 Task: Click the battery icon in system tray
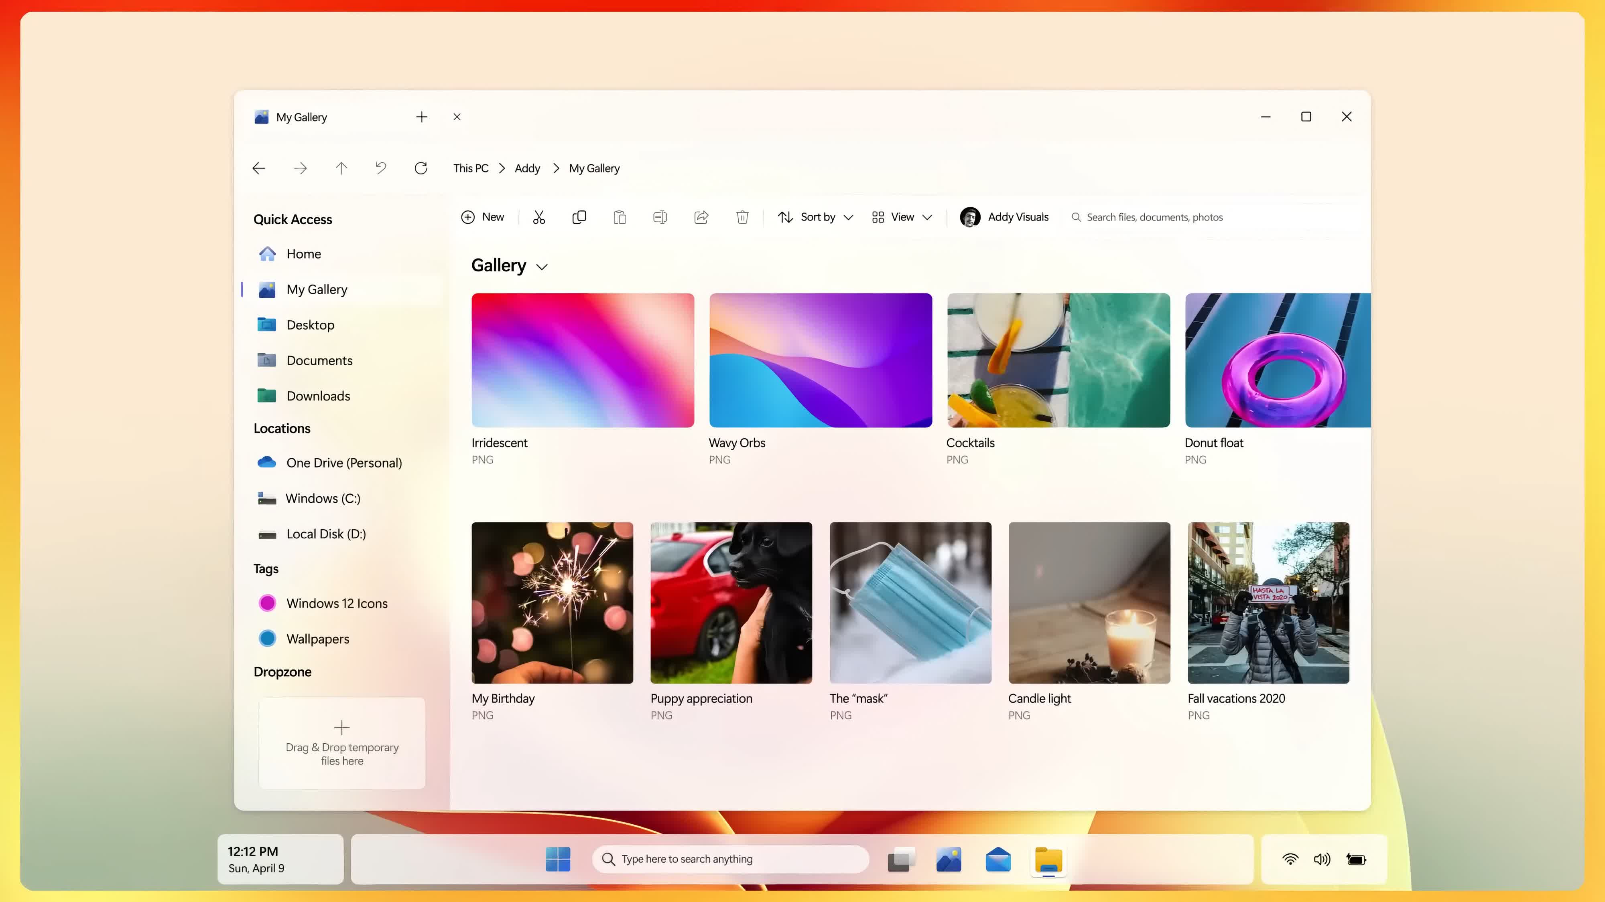(x=1356, y=860)
